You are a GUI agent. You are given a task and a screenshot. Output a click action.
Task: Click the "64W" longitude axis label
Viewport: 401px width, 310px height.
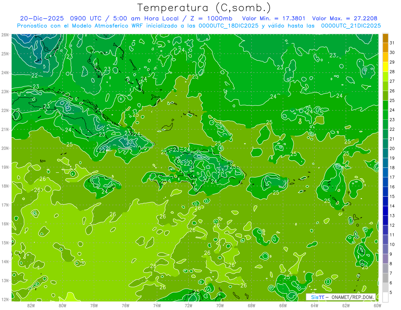314,305
